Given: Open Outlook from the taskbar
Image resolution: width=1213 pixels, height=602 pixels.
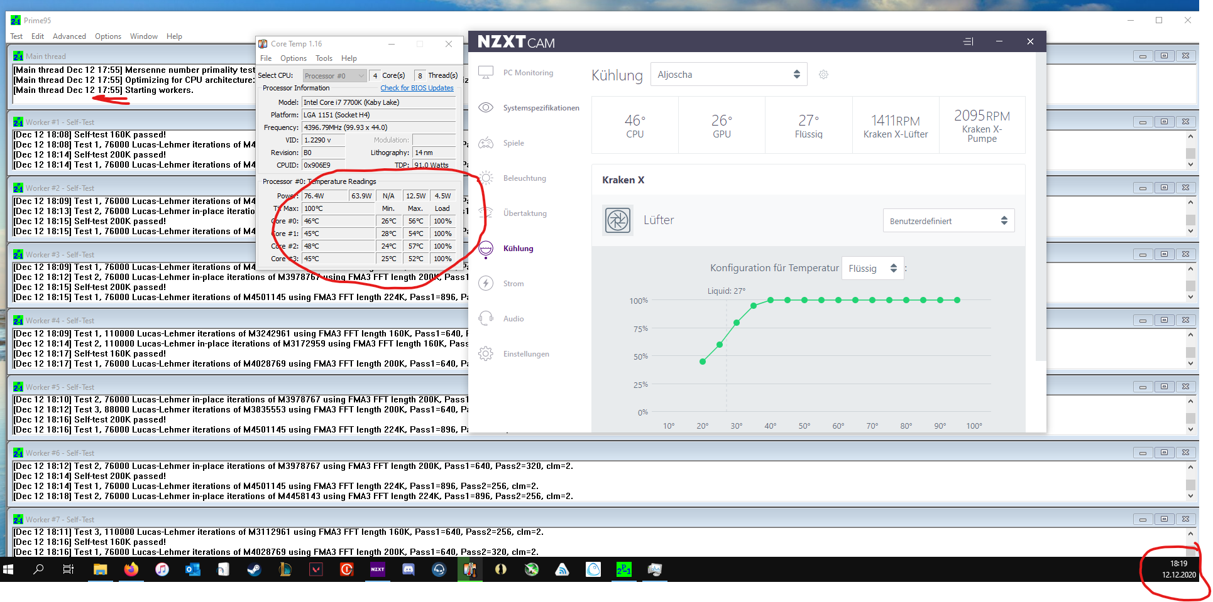Looking at the screenshot, I should point(193,569).
